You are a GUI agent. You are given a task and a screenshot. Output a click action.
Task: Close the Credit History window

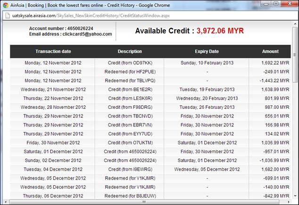[x=290, y=4]
